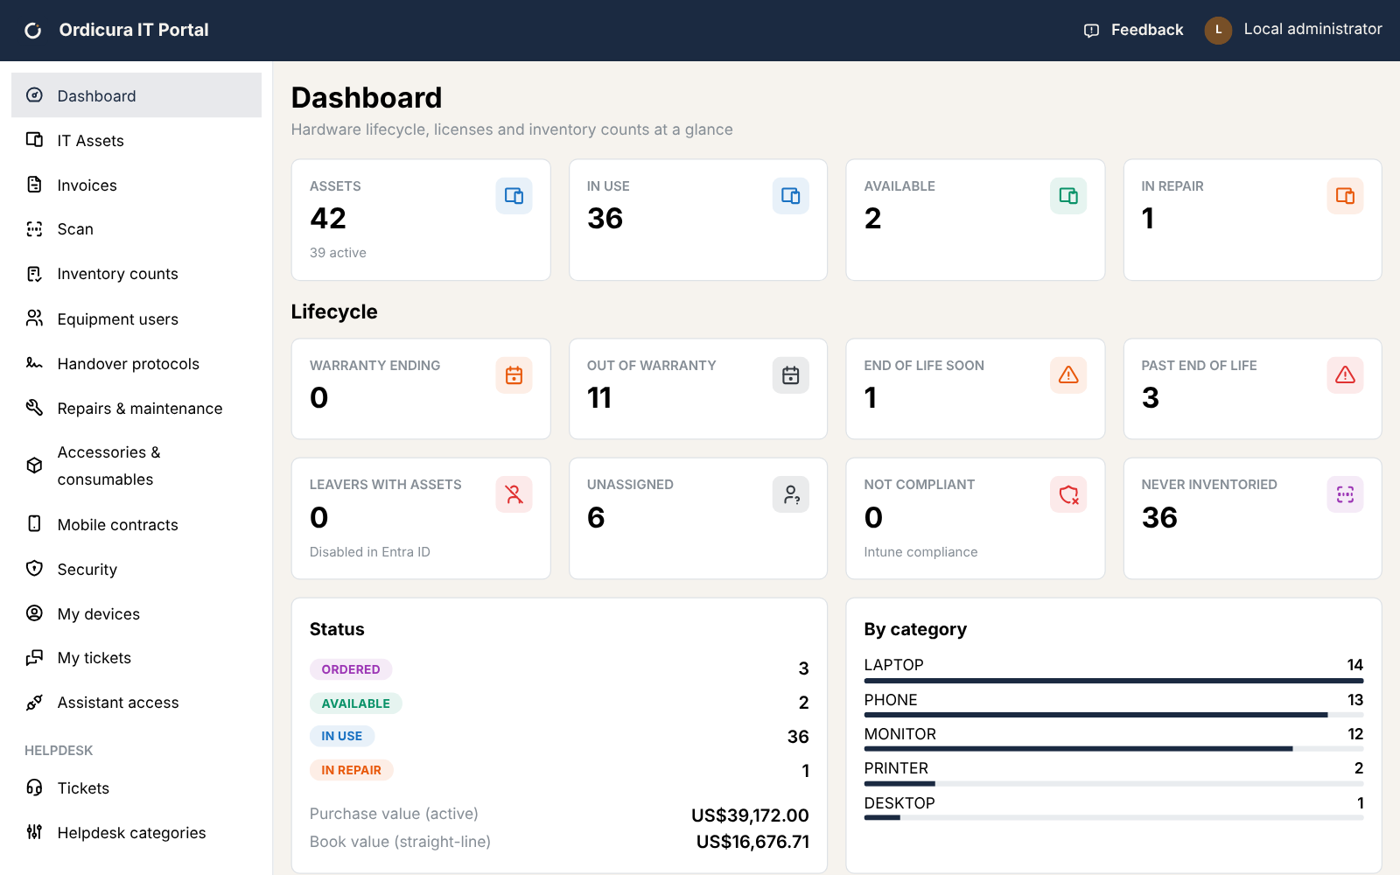The width and height of the screenshot is (1400, 875).
Task: Click the Out of Warranty calendar icon
Action: [791, 375]
